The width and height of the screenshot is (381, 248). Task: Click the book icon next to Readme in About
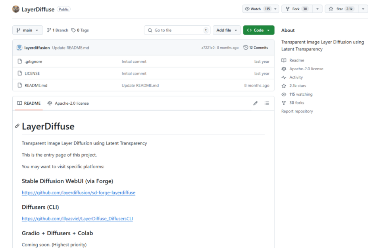284,60
